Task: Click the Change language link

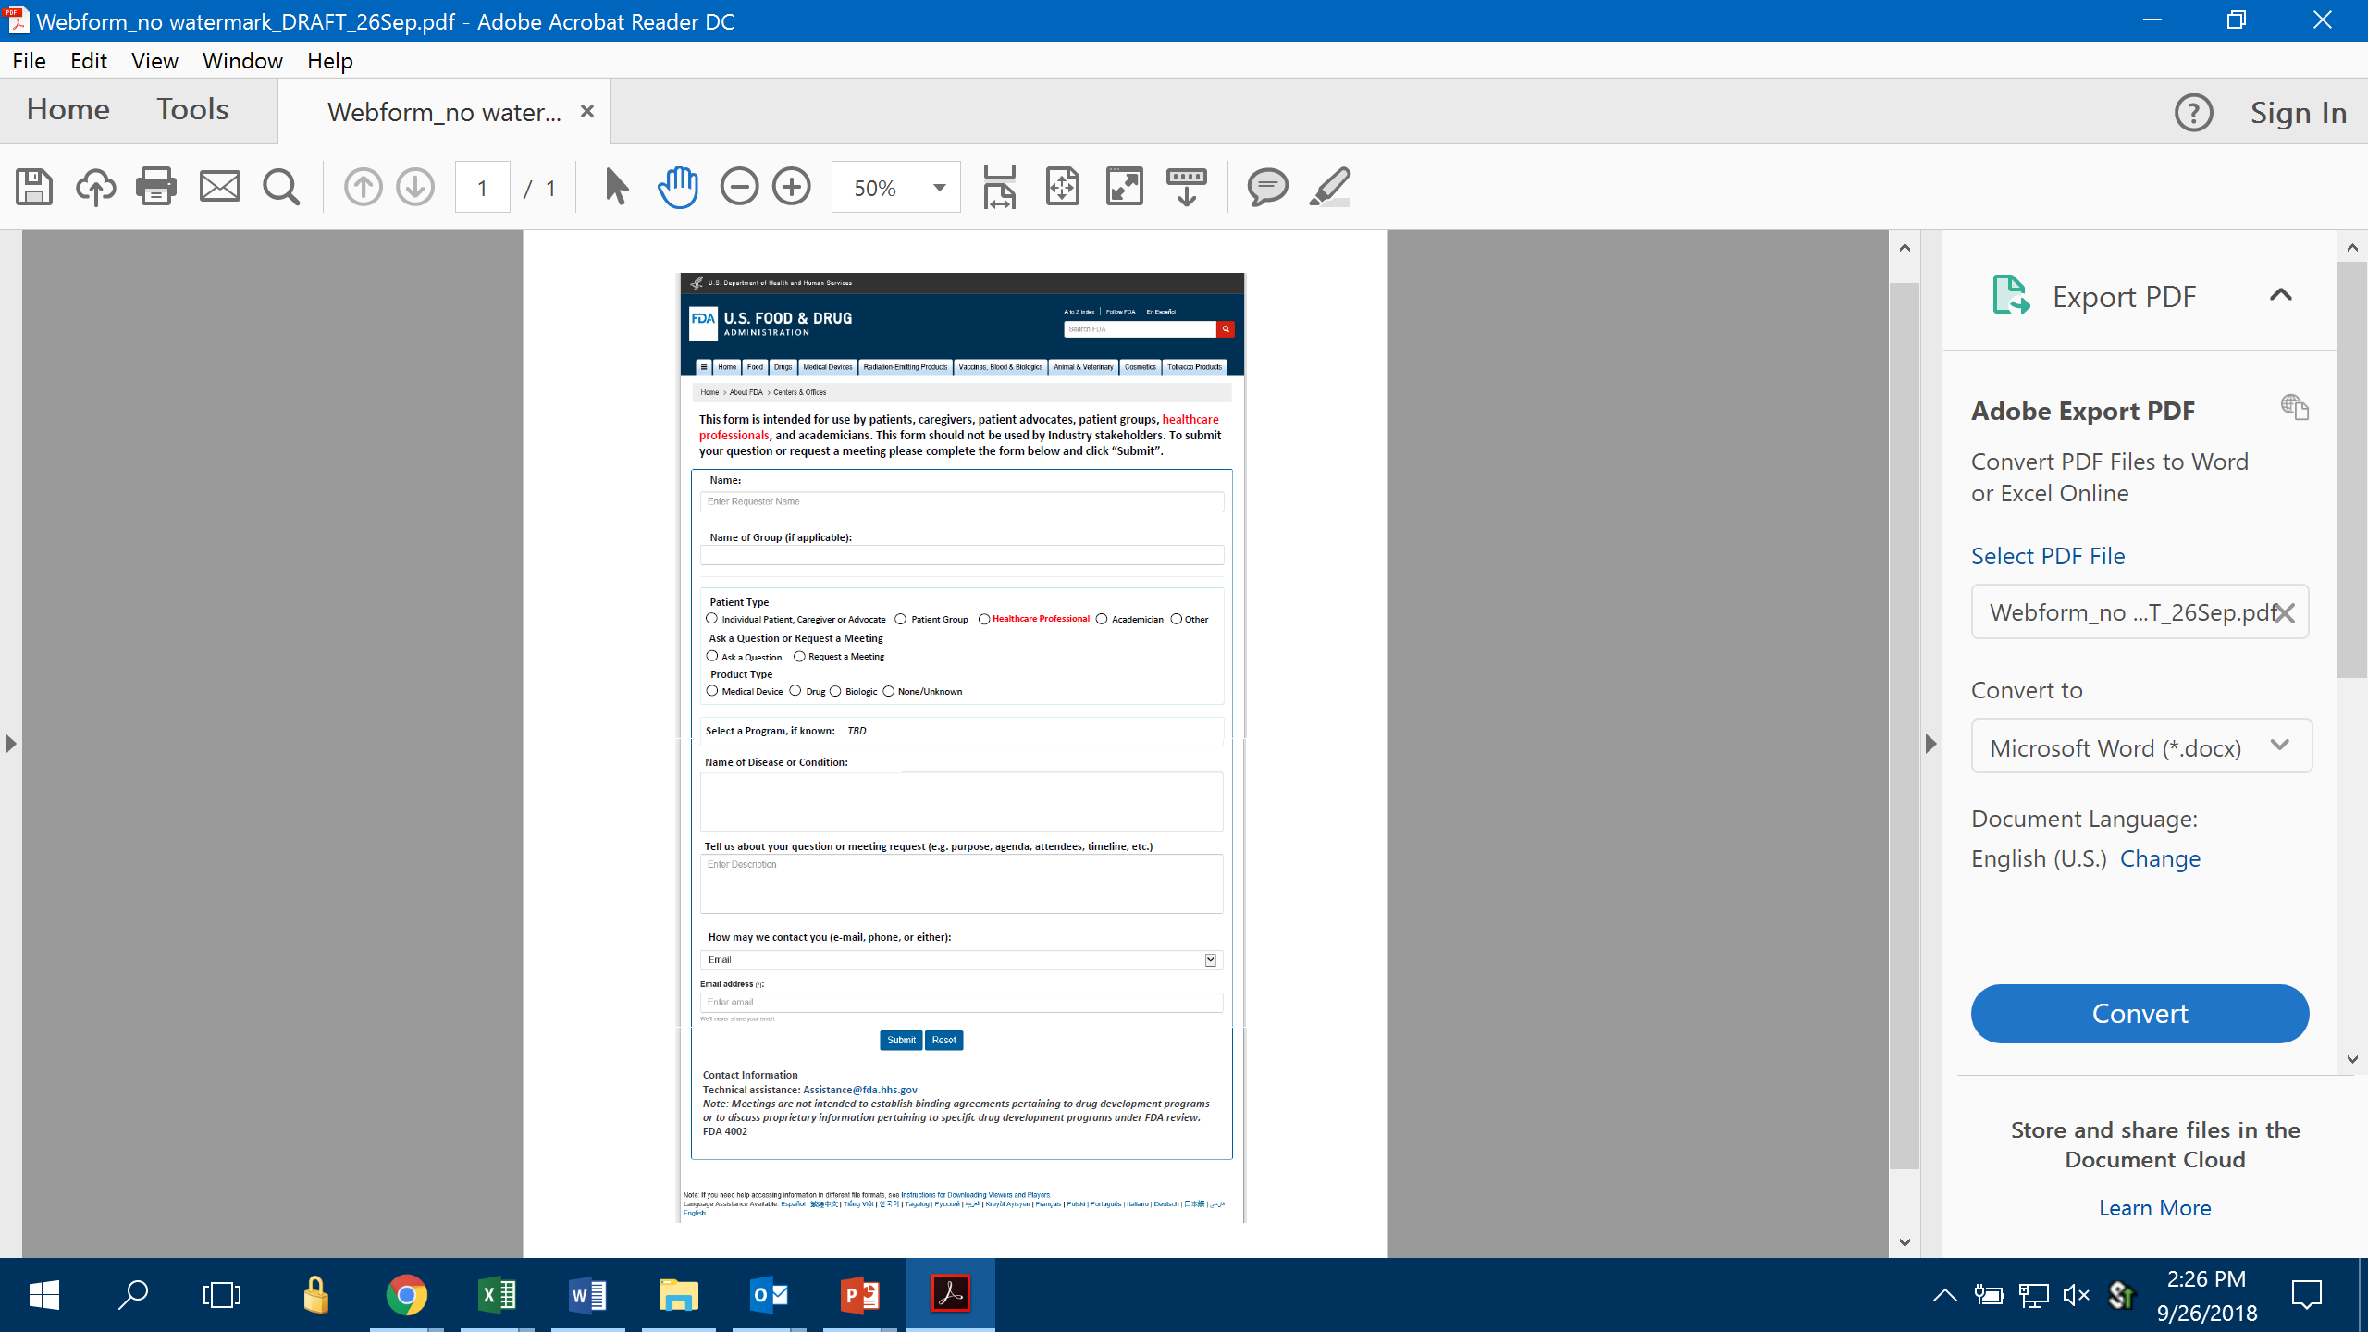Action: 2159,859
